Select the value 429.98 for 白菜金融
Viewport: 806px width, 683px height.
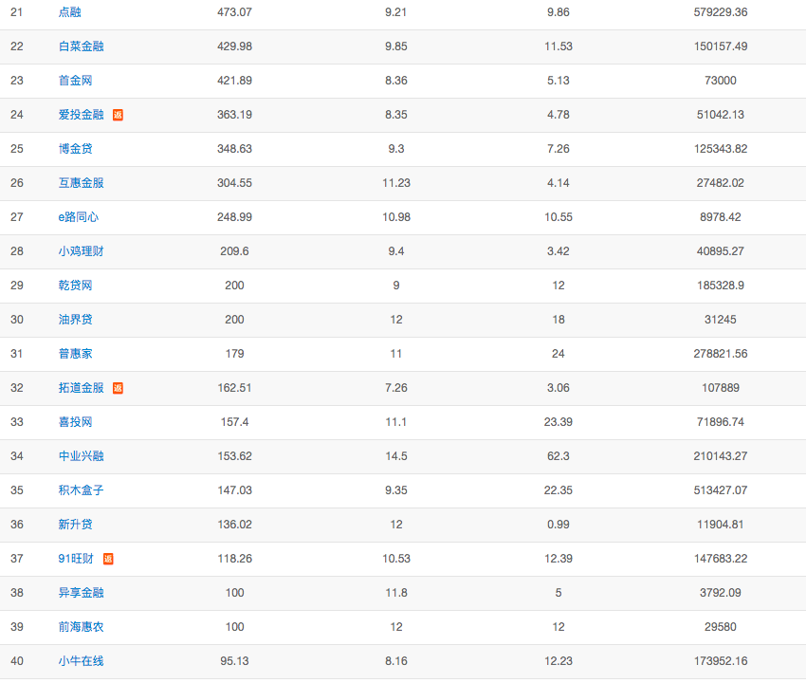point(234,46)
